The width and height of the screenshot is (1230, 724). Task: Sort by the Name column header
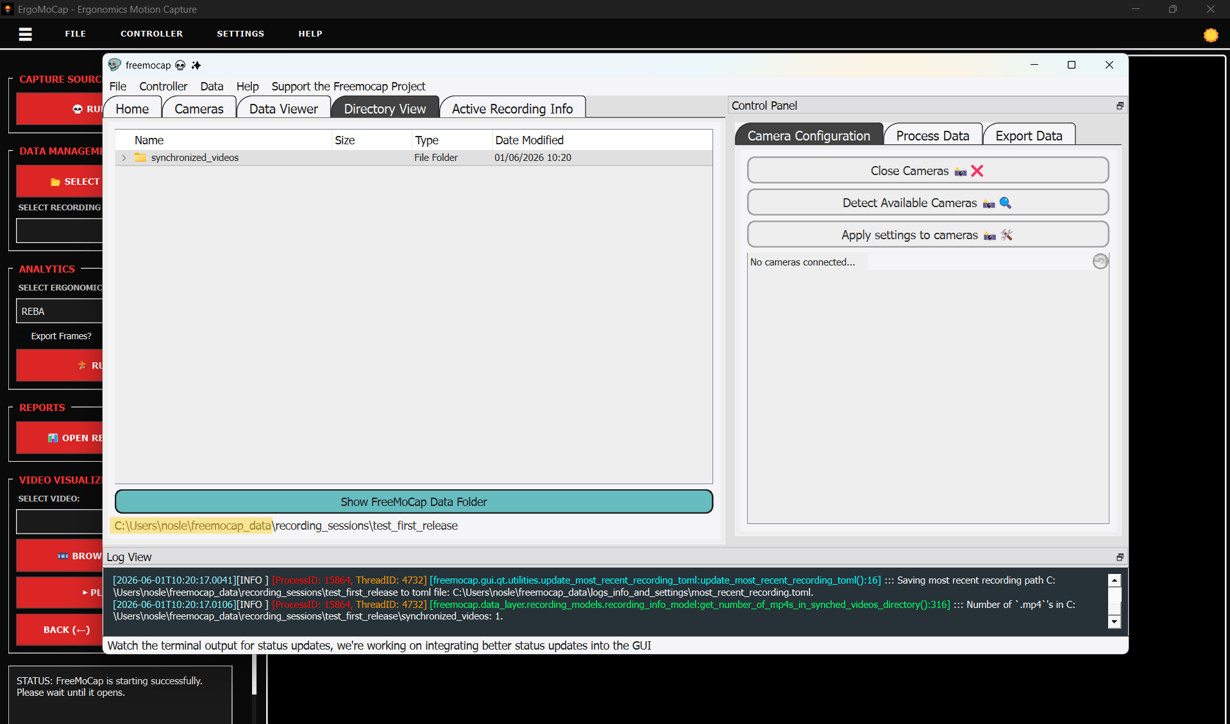coord(223,140)
